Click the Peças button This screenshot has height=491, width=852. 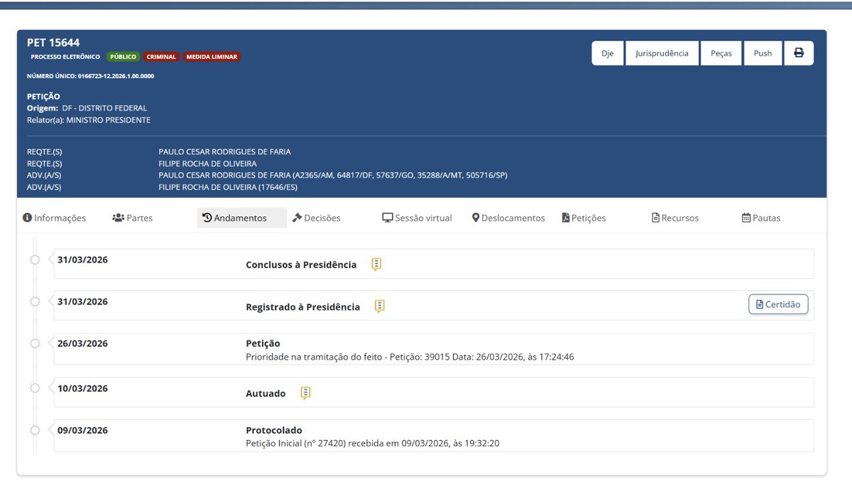tap(721, 53)
